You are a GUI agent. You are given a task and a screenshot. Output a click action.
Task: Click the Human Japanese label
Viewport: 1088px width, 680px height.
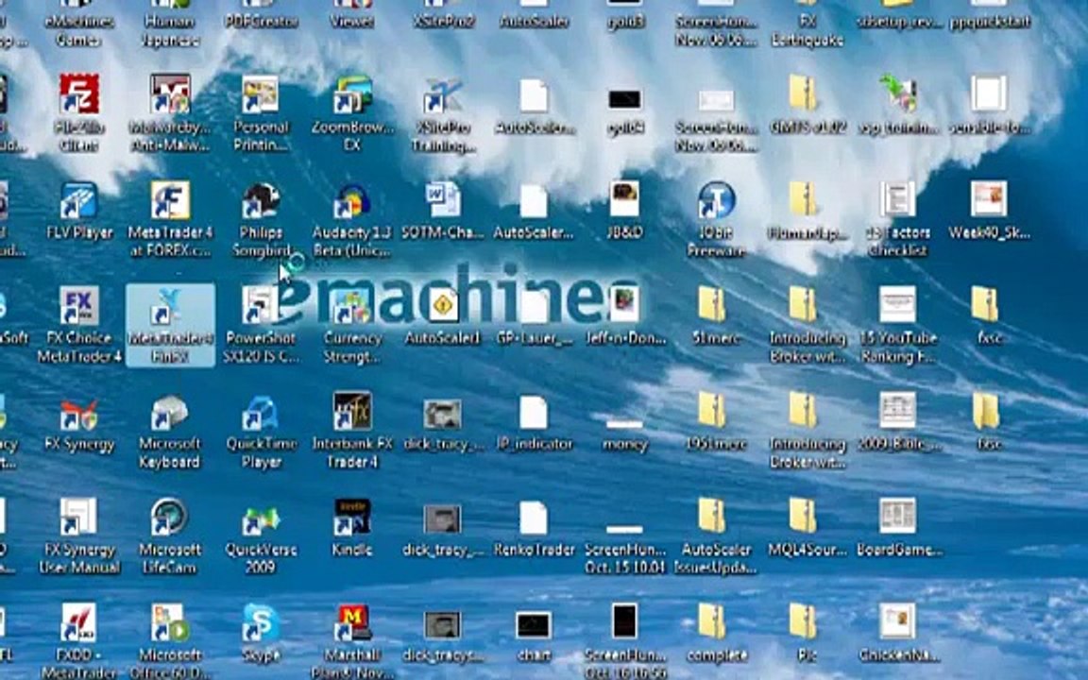point(170,30)
